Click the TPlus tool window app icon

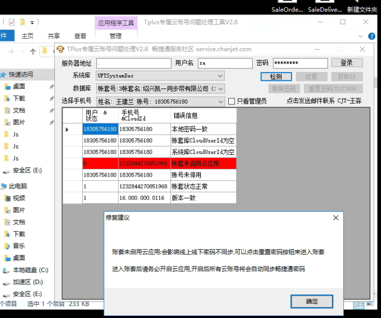pos(60,49)
